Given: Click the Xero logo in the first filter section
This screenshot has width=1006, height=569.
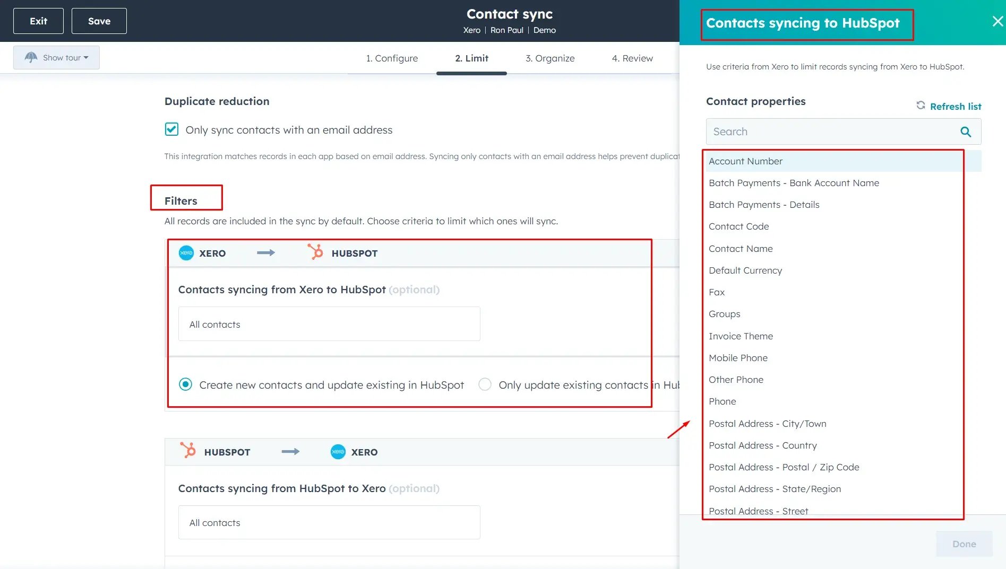Looking at the screenshot, I should pos(186,253).
